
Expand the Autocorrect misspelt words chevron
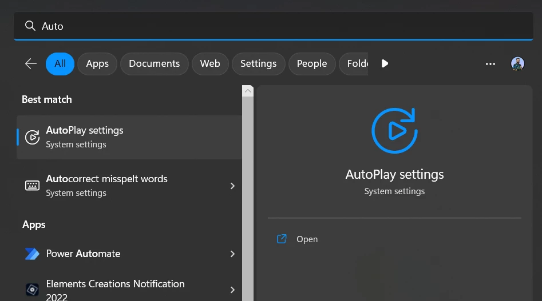[232, 186]
